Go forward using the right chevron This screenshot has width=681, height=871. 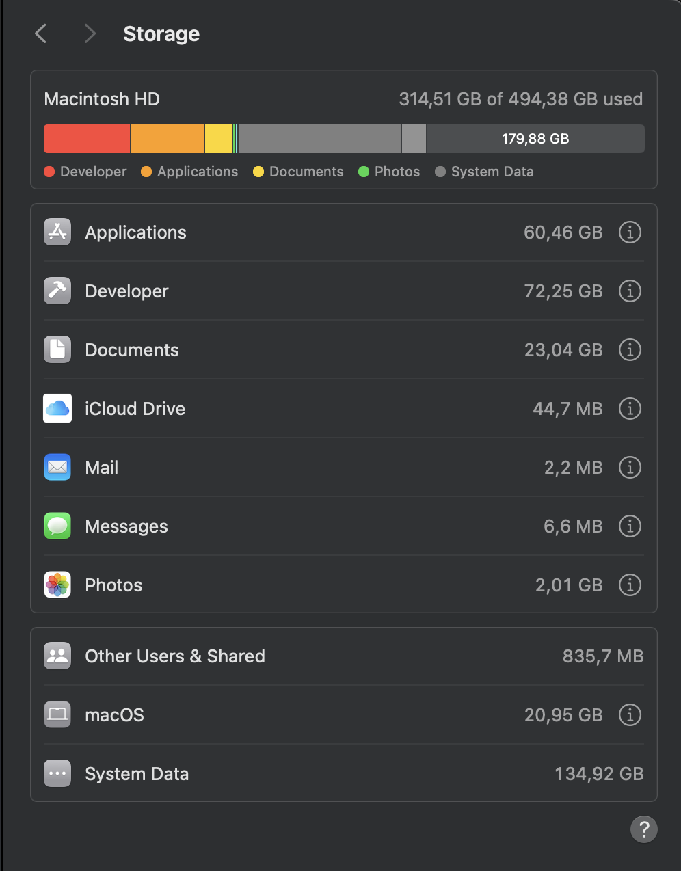90,33
